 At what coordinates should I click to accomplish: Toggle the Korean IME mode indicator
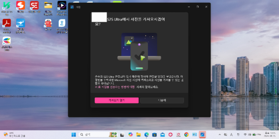[x=238, y=134]
